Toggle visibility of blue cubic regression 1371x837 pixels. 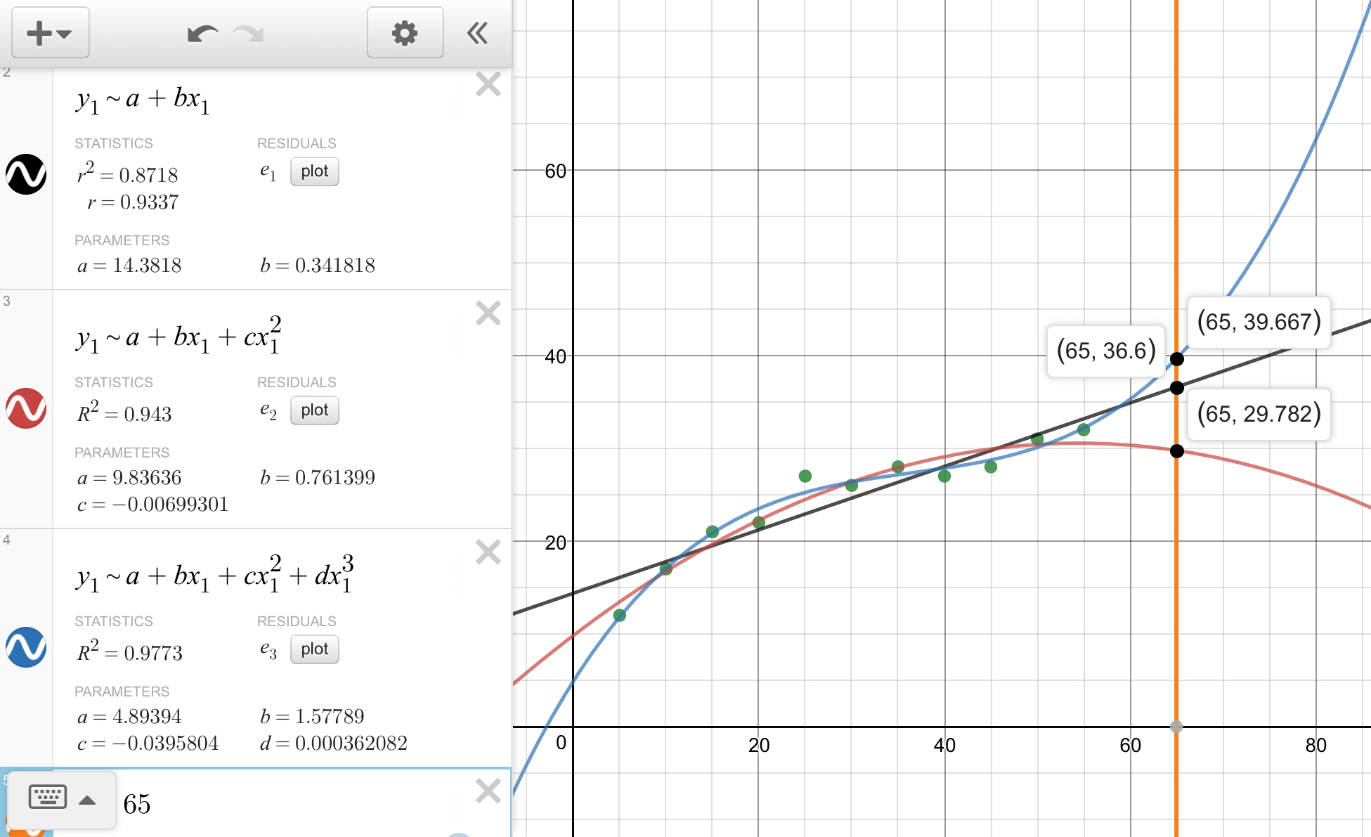click(26, 647)
